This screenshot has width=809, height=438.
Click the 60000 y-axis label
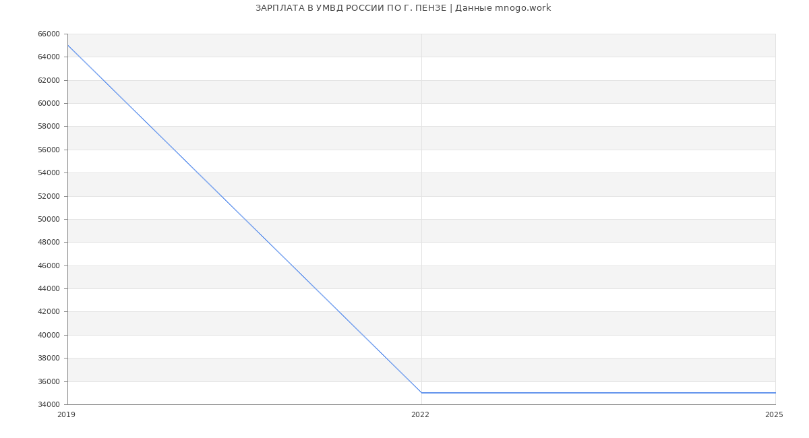coord(49,103)
